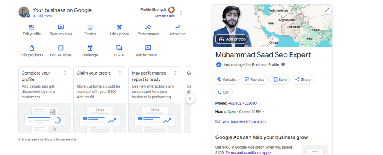Open Bookings calendar icon
This screenshot has width=383, height=155.
click(90, 48)
